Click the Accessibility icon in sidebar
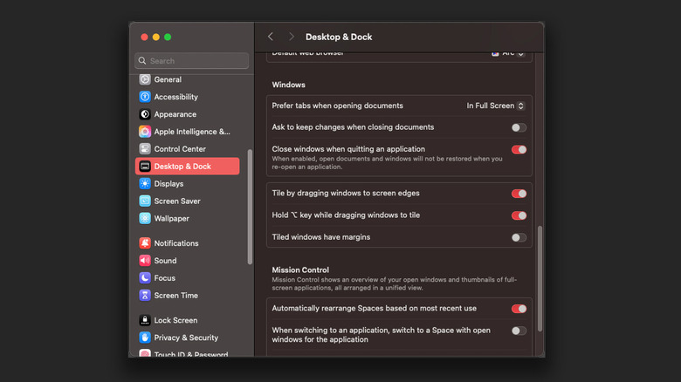 coord(145,97)
